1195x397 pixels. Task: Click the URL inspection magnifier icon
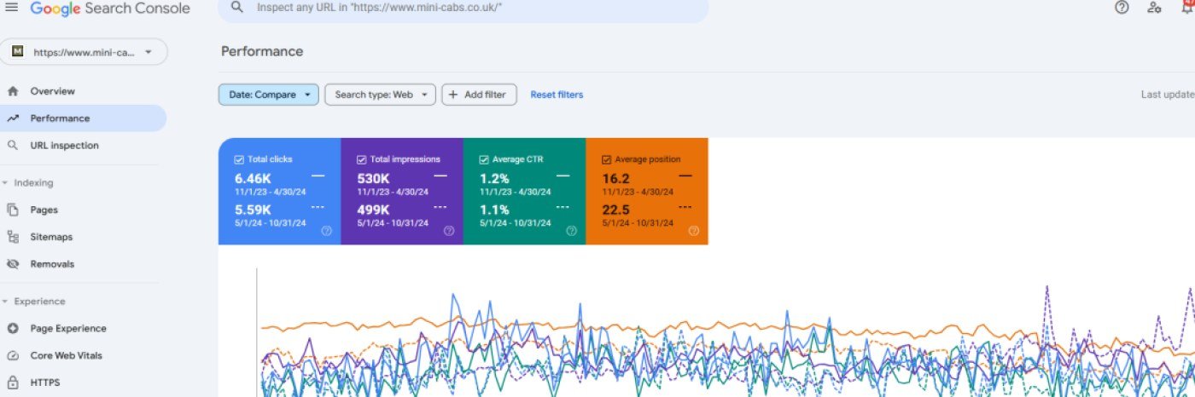click(x=13, y=146)
